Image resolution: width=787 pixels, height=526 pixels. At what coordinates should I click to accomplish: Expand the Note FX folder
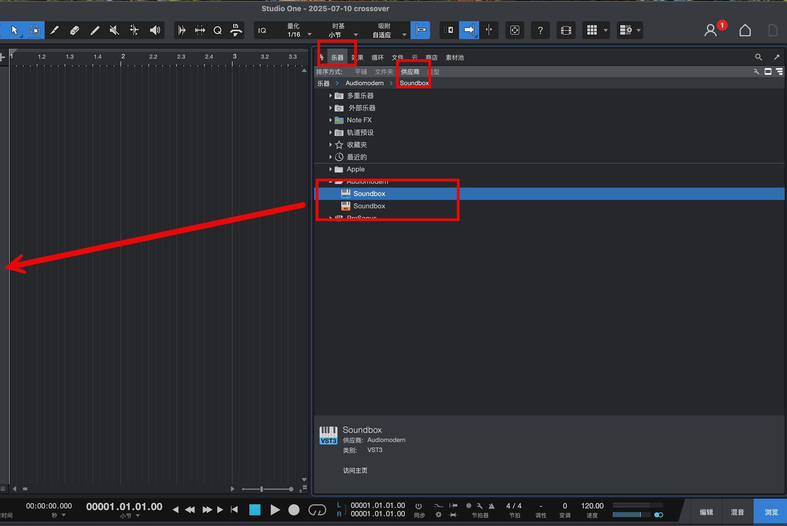coord(330,120)
